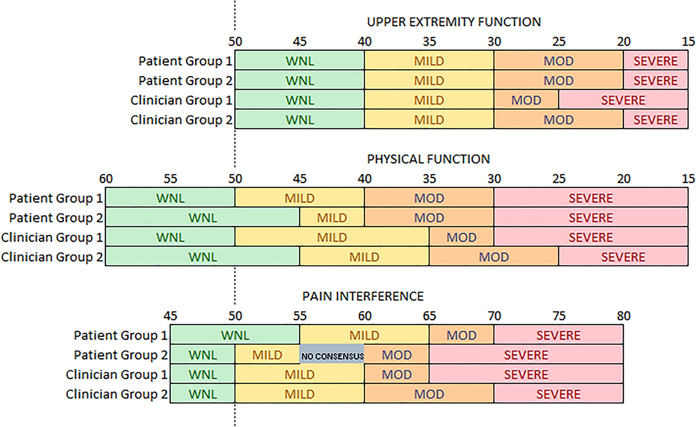Click Upper Extremity Patient Group 2 MILD segment
696x427 pixels.
click(x=429, y=80)
